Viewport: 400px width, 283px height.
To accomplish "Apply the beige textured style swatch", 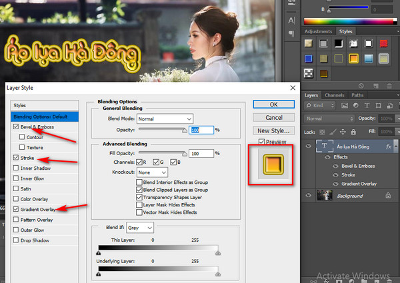I will coord(309,43).
